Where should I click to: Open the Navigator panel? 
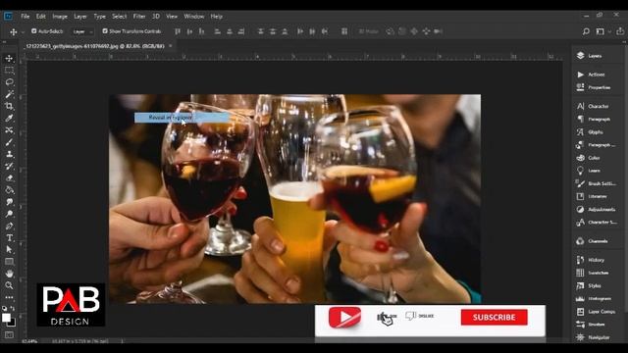point(593,337)
